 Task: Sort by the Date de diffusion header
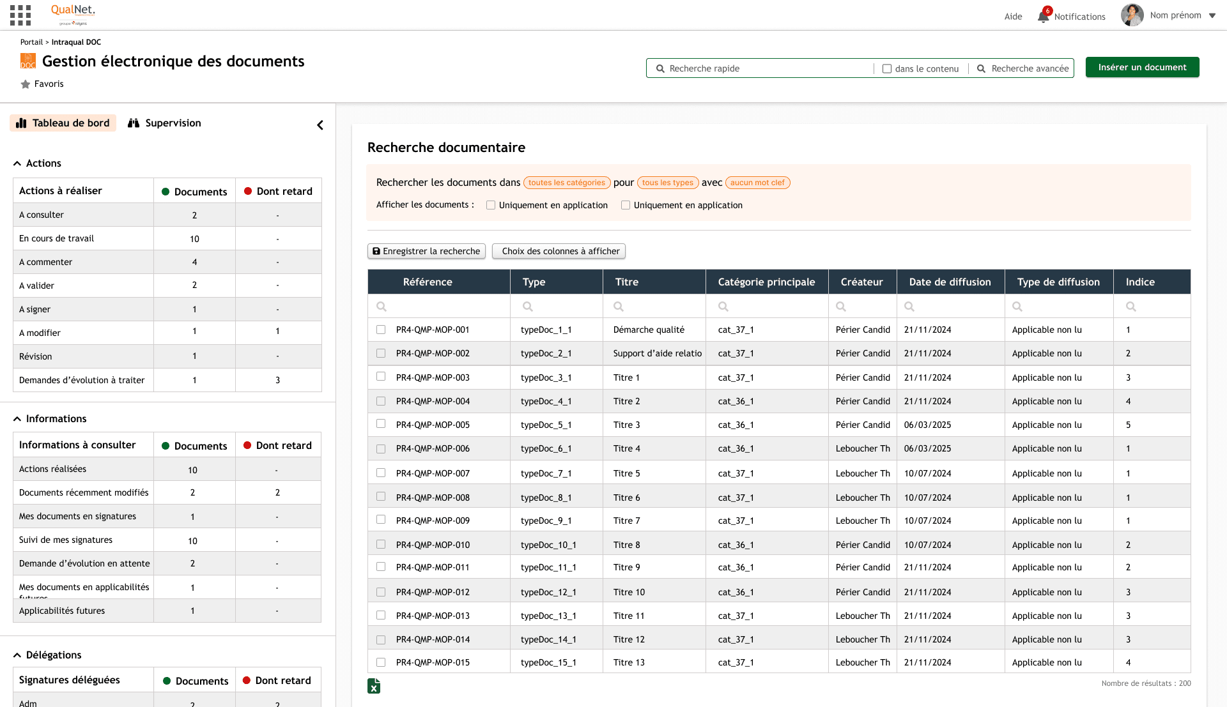(x=950, y=282)
